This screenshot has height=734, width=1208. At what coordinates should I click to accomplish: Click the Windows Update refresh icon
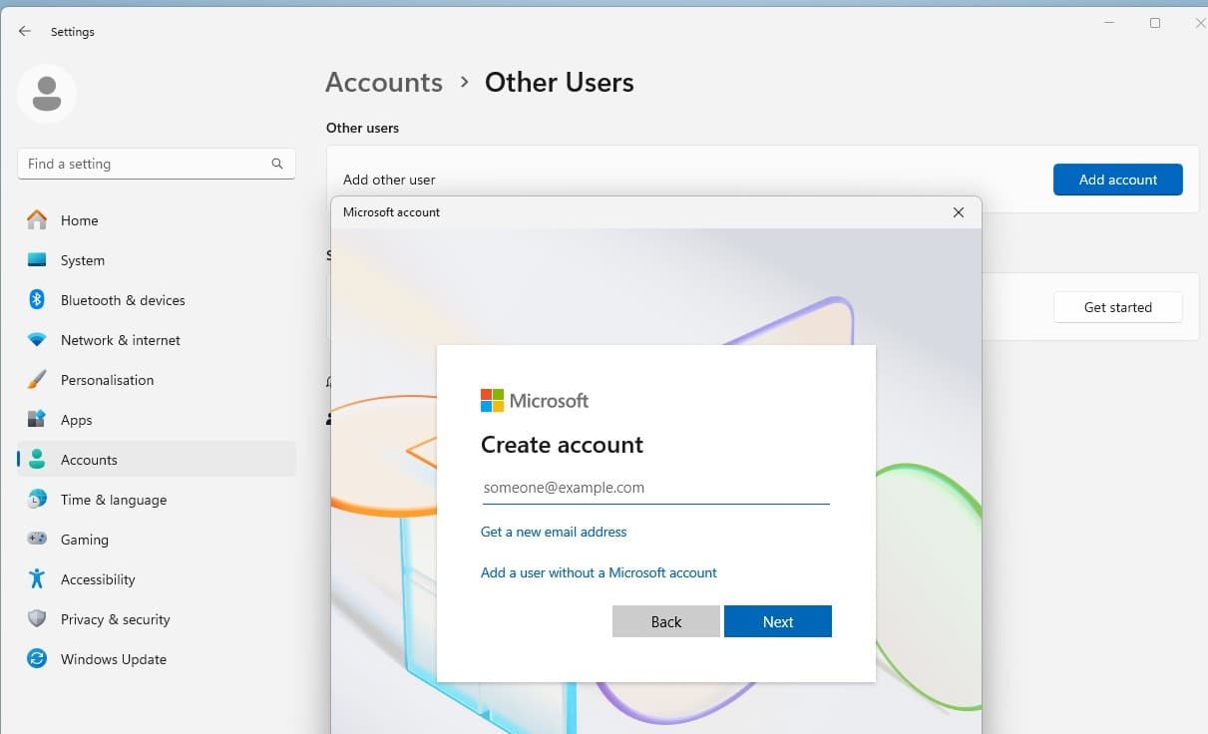click(37, 659)
